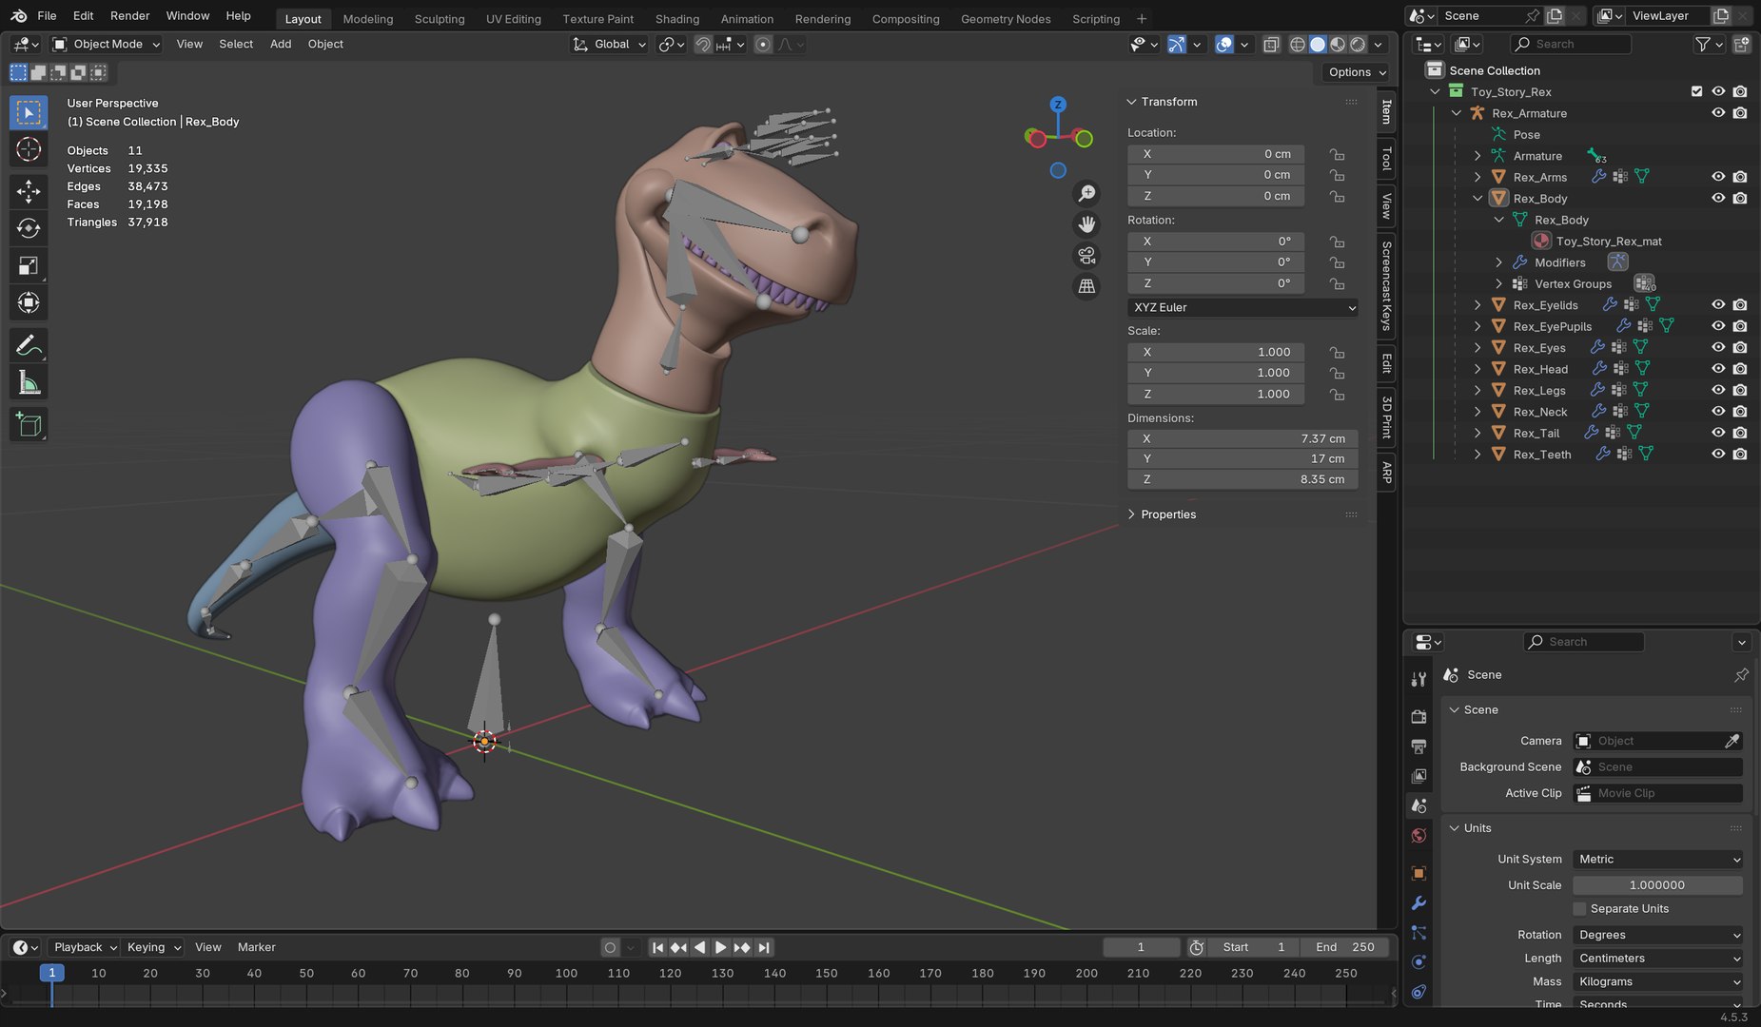Select the Select Box tool
The width and height of the screenshot is (1761, 1027).
pyautogui.click(x=29, y=112)
